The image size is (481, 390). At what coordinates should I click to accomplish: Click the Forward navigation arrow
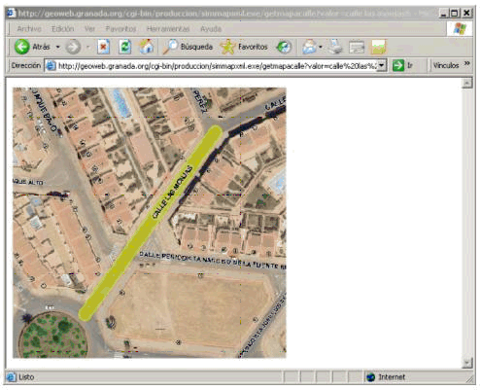coord(73,48)
